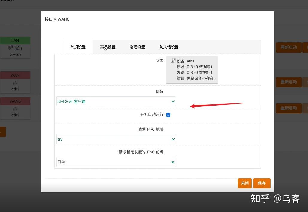
Task: Click the eth1 device icon on the WAN card
Action: [15, 82]
